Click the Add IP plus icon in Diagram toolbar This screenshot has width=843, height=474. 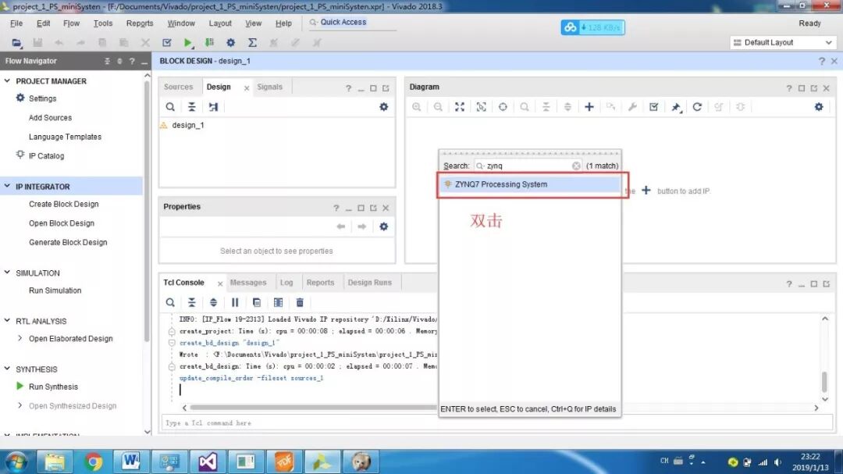coord(589,106)
